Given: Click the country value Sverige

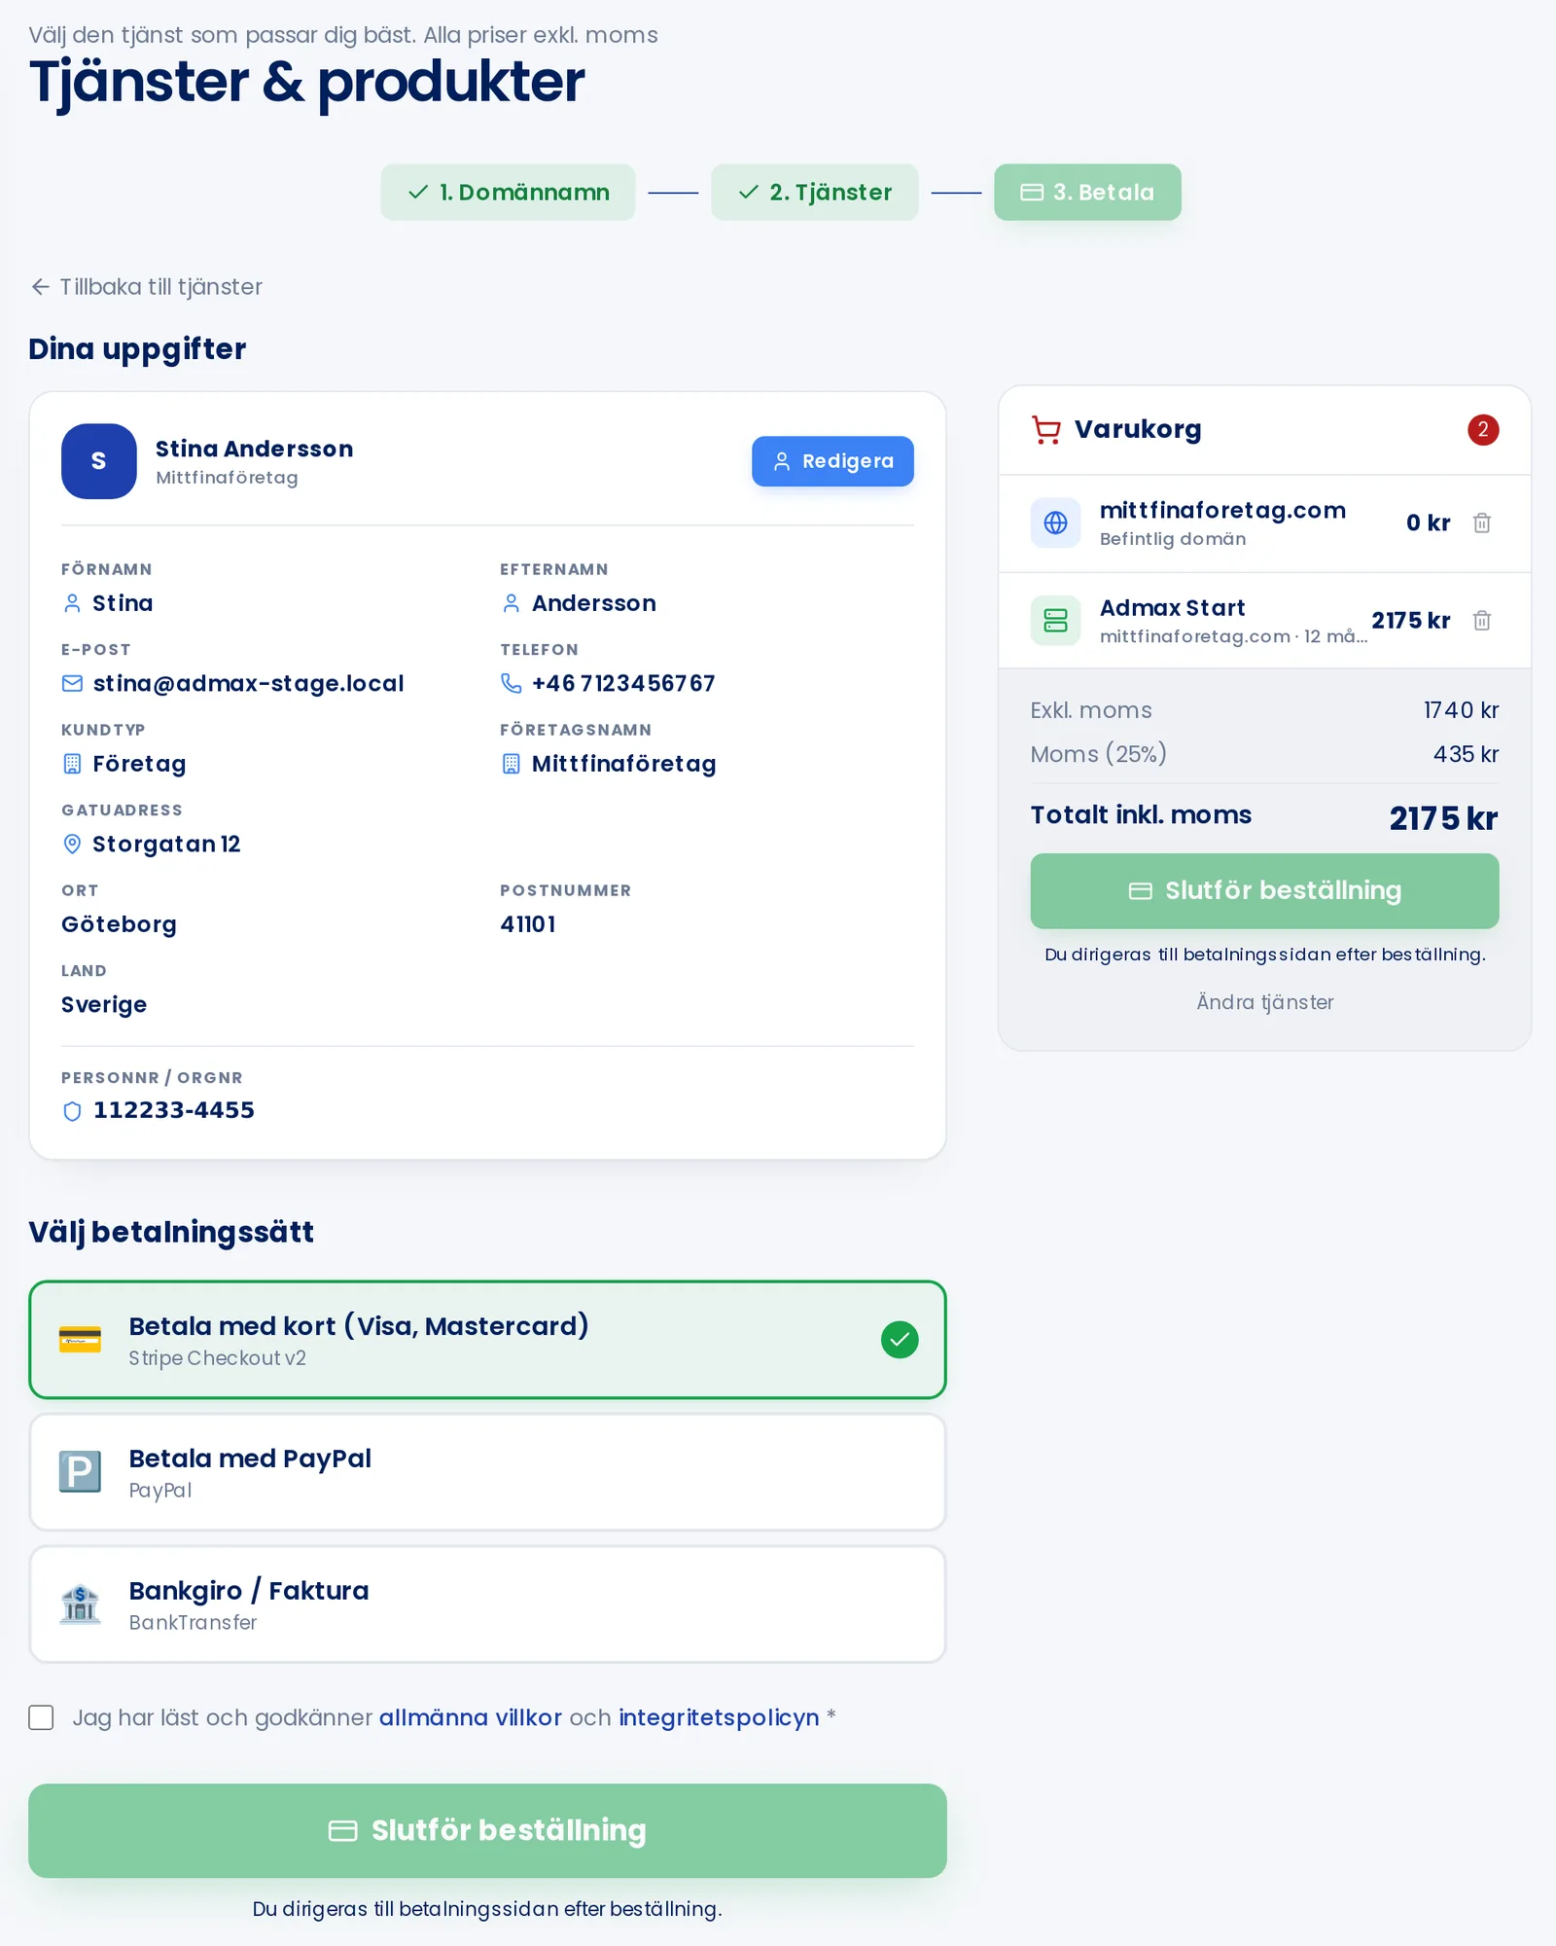Looking at the screenshot, I should coord(104,1005).
